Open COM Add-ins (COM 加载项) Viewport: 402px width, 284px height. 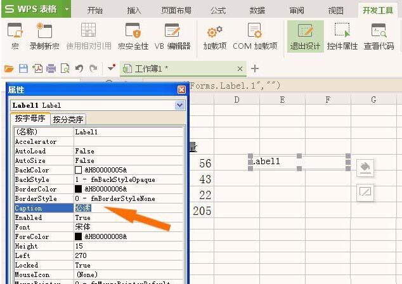[x=255, y=36]
